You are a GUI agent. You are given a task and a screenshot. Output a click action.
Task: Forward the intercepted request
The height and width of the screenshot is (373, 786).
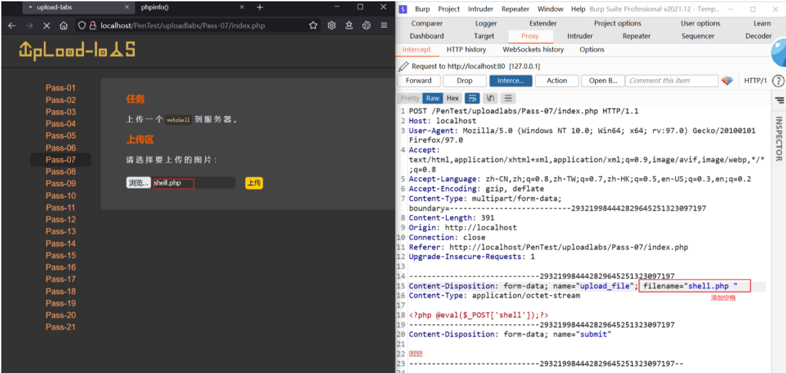419,81
